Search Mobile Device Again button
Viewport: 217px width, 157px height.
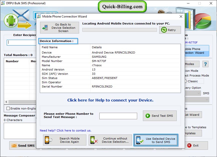[65, 140]
